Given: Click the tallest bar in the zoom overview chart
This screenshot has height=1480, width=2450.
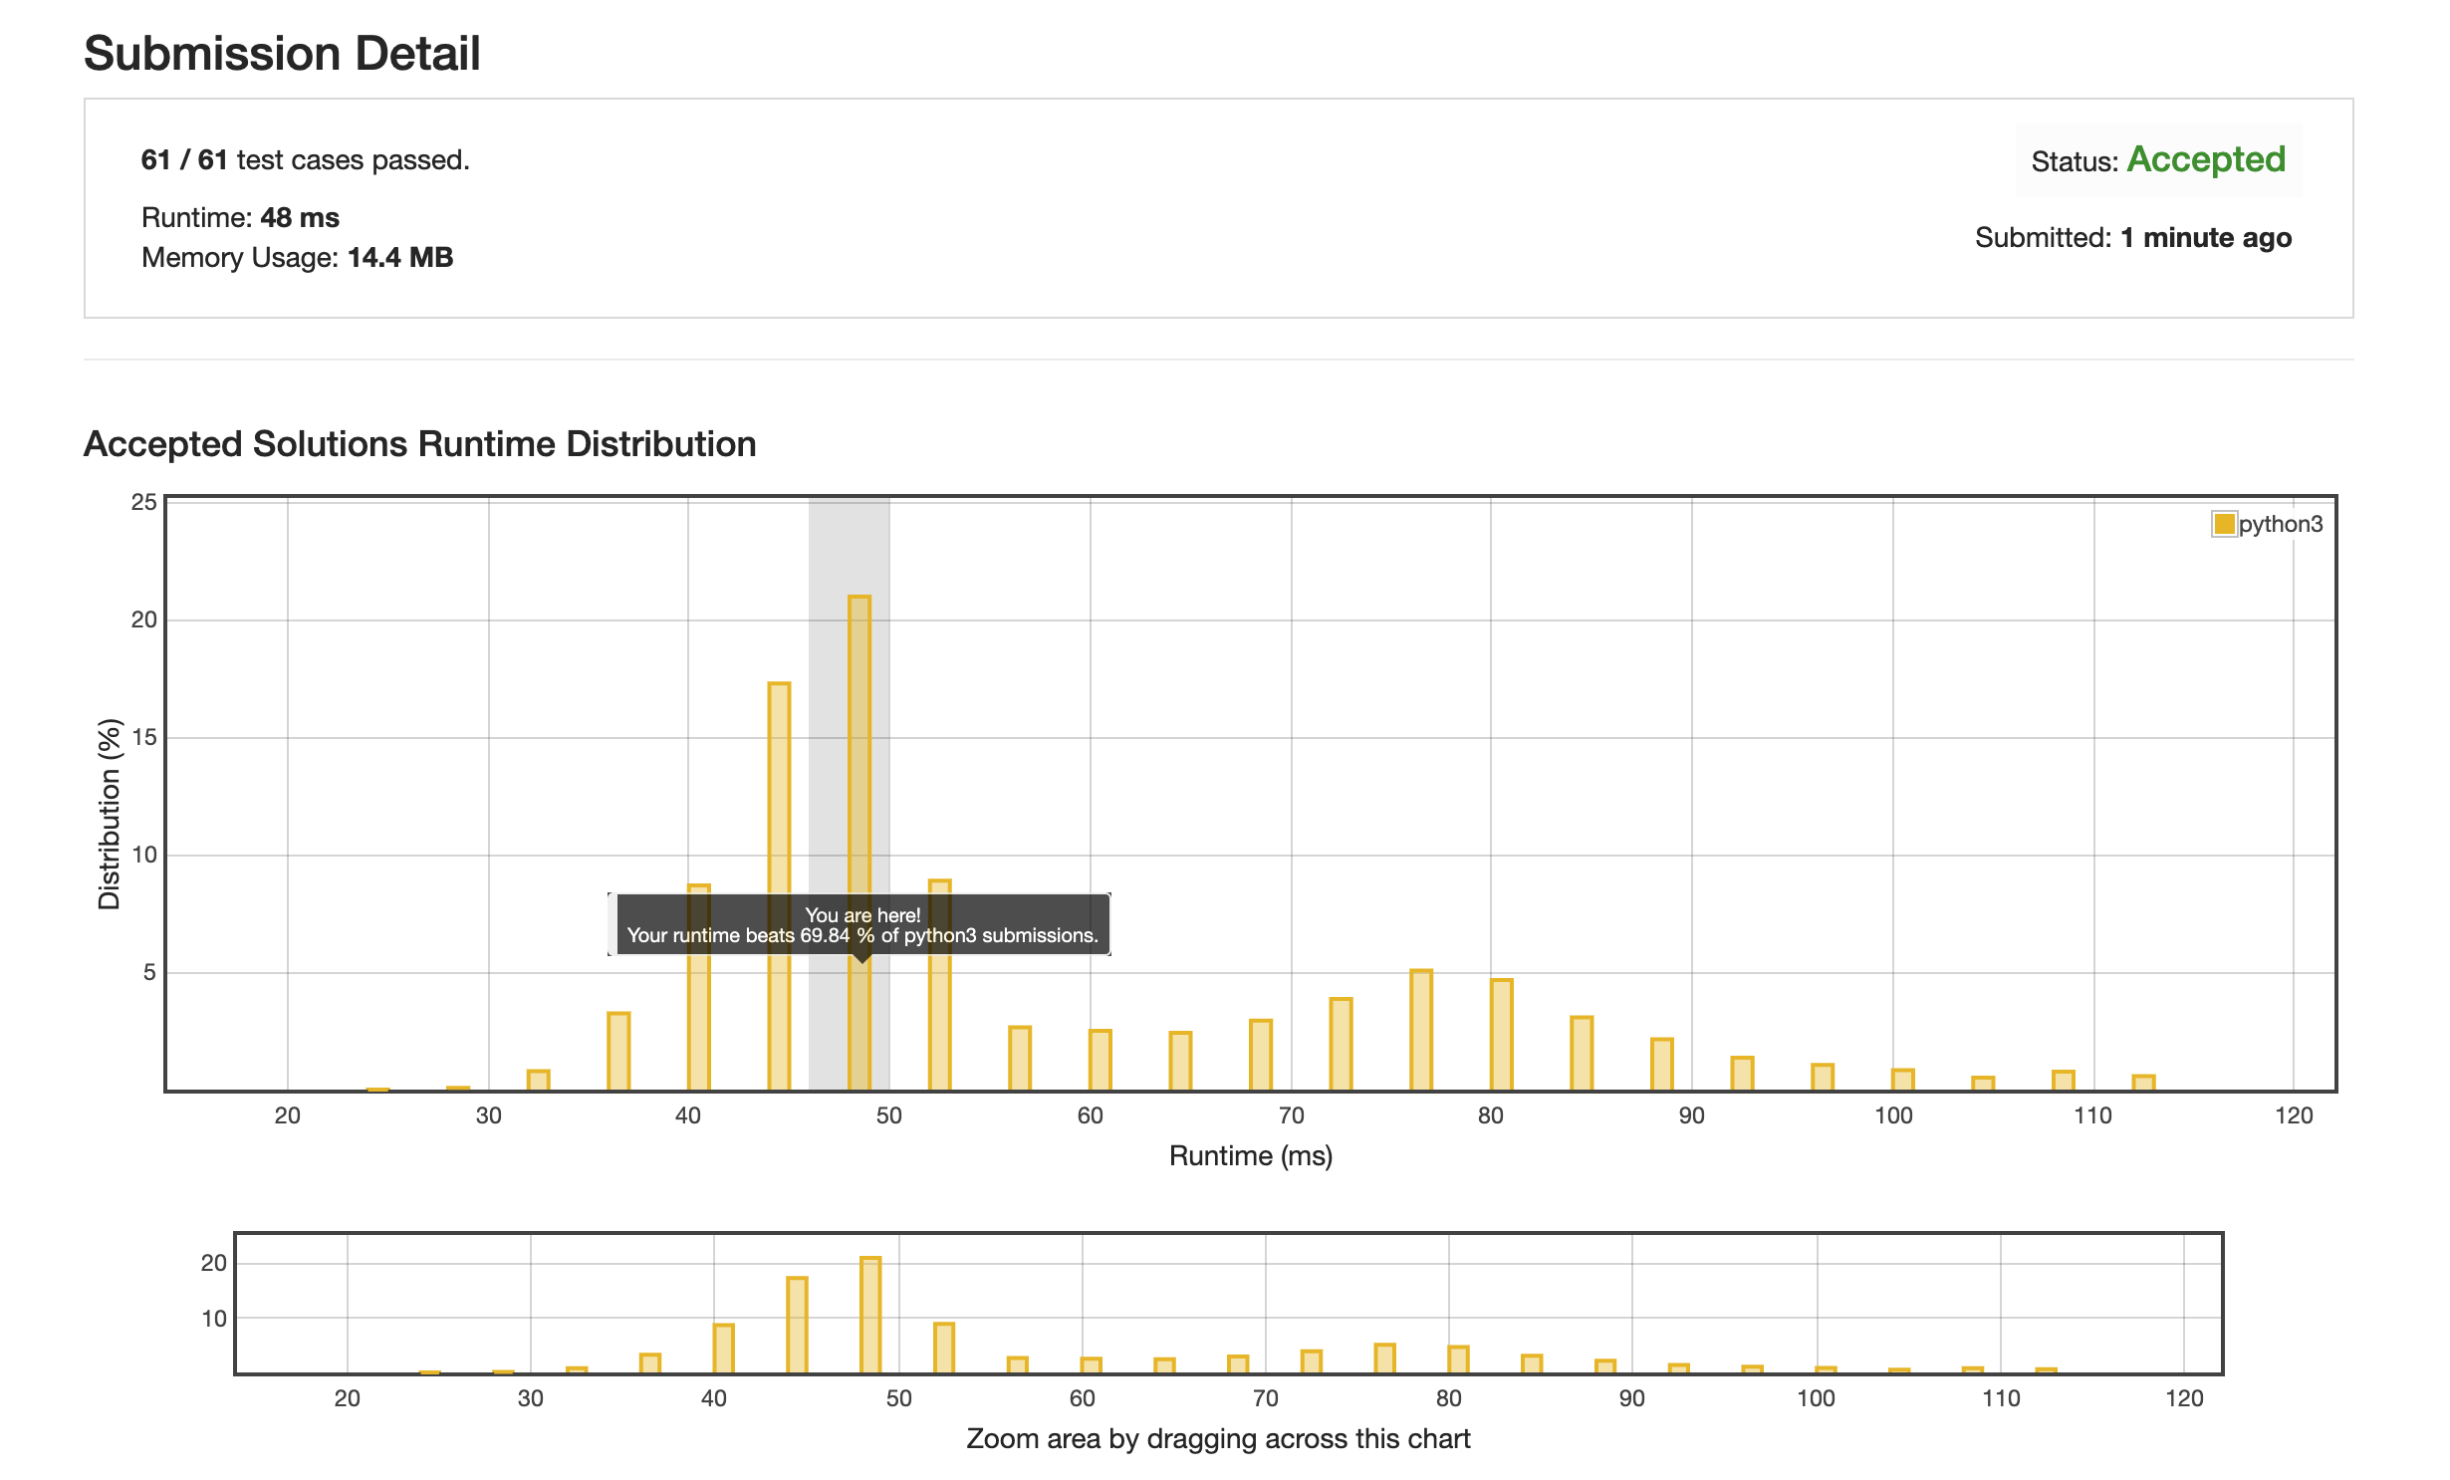Looking at the screenshot, I should click(870, 1315).
